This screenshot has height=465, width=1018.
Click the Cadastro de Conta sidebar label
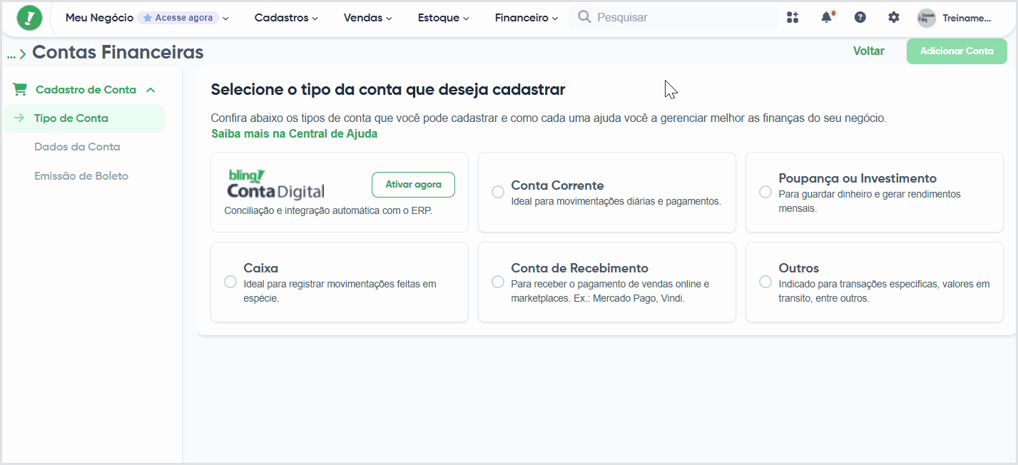pyautogui.click(x=86, y=90)
